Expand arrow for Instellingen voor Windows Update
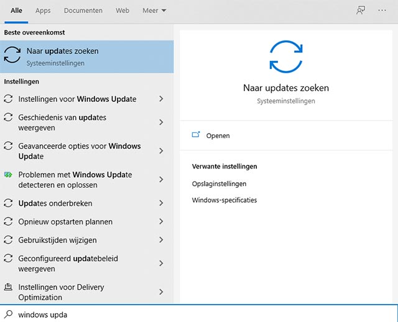This screenshot has width=398, height=322. 161,99
